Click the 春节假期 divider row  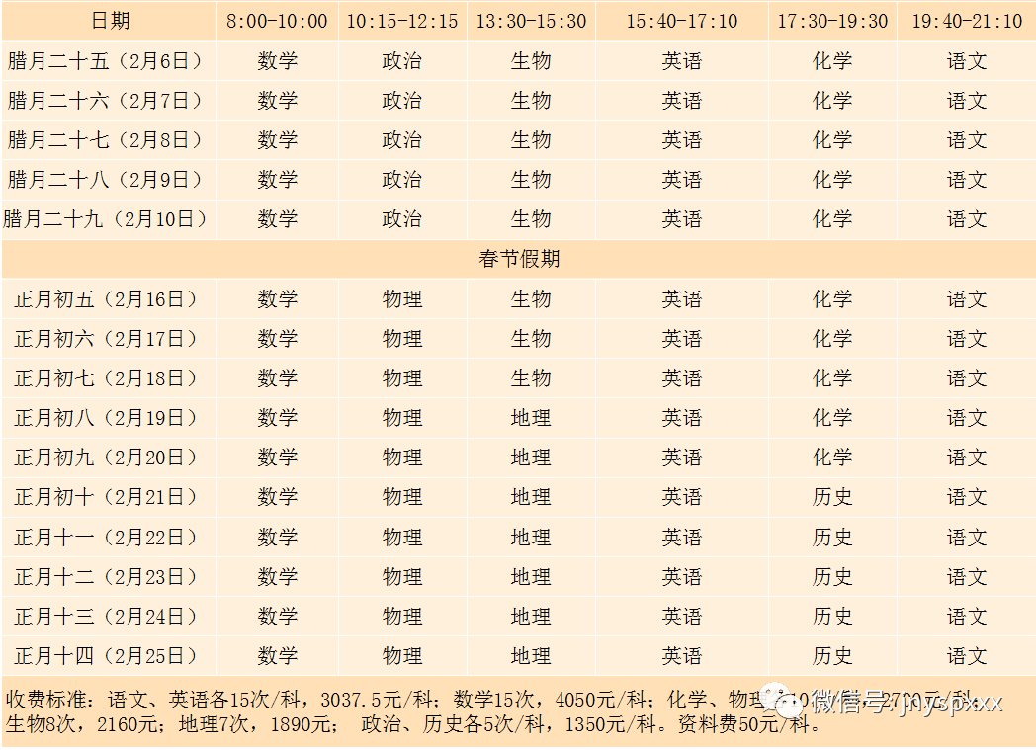point(519,259)
